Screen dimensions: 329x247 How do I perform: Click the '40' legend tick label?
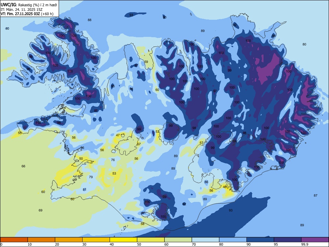click(112, 244)
